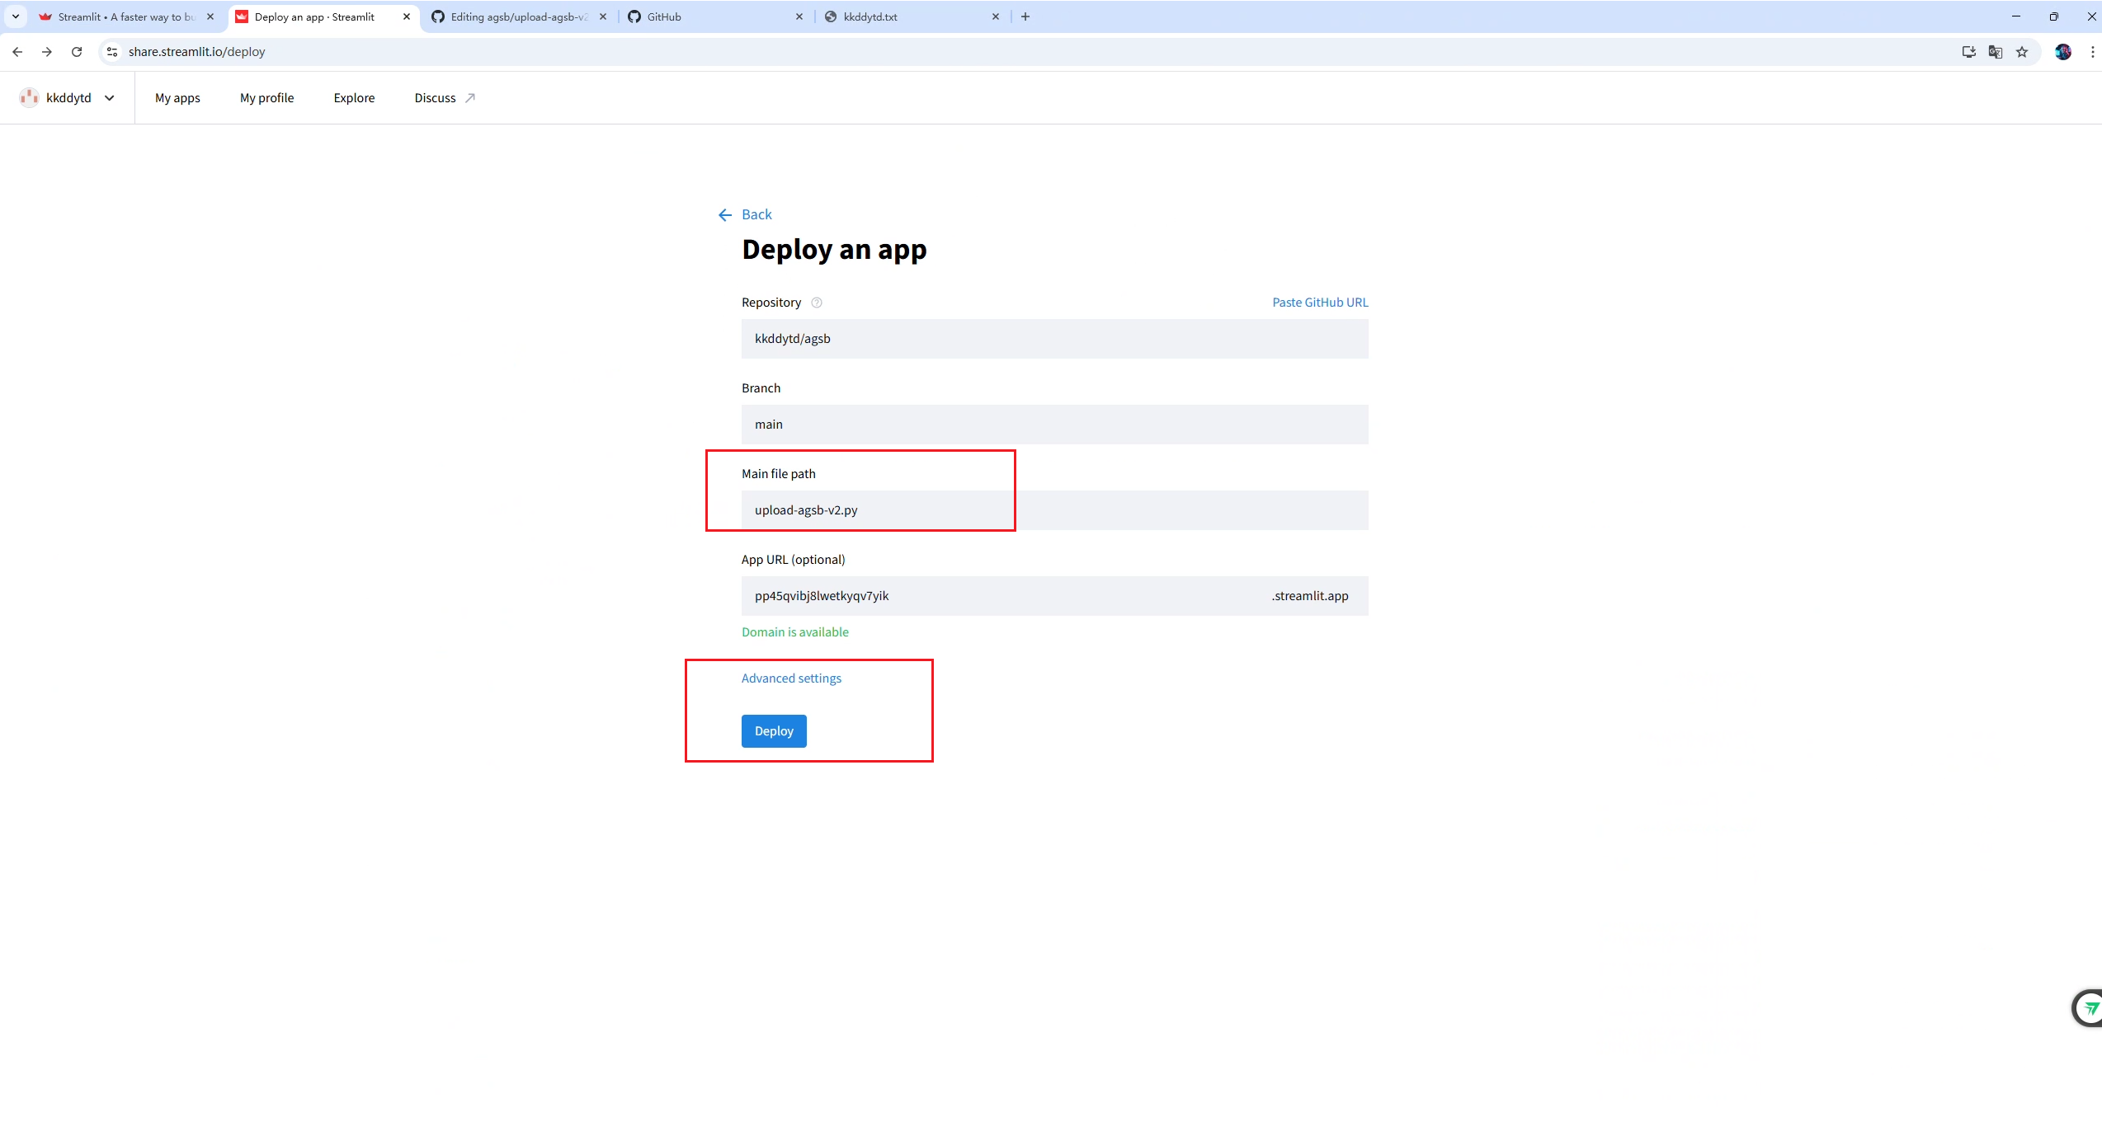Image resolution: width=2102 pixels, height=1136 pixels.
Task: Open tab search dropdown arrow
Action: (16, 16)
